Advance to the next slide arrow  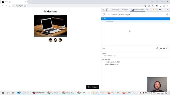[65, 26]
